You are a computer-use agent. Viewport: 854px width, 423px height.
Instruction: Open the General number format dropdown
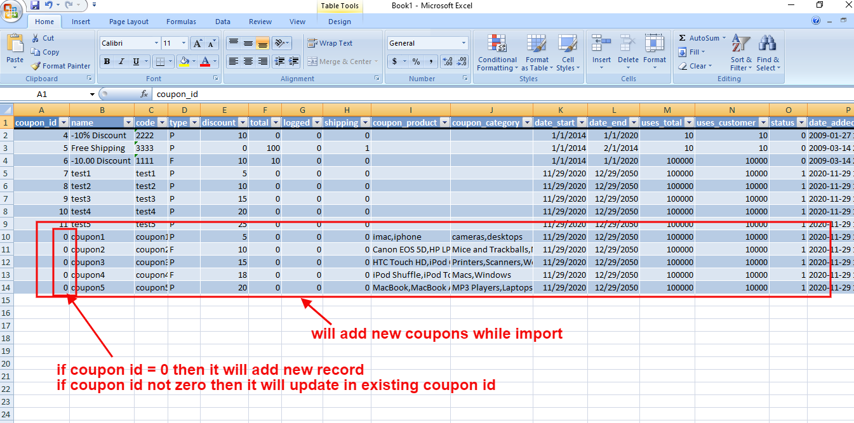464,43
